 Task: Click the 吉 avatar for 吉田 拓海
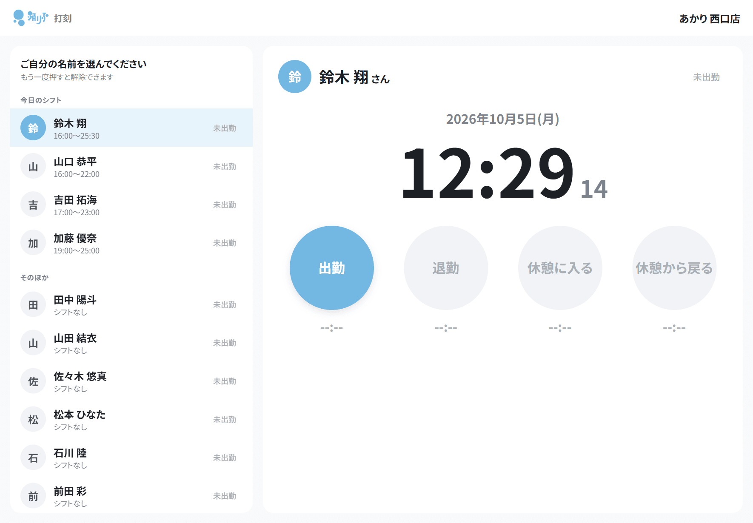(33, 204)
